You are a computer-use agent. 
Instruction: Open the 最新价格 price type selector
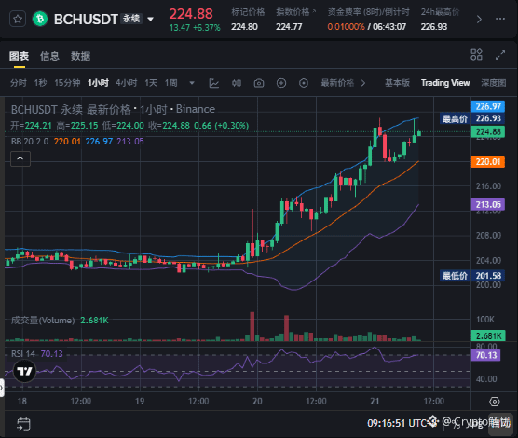pyautogui.click(x=343, y=83)
